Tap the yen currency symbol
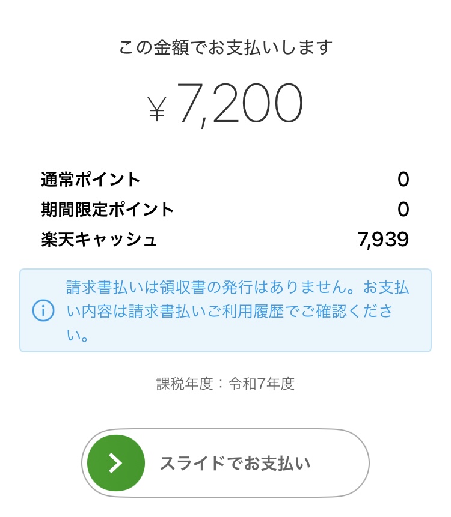Viewport: 451px width, 517px height. [x=157, y=109]
